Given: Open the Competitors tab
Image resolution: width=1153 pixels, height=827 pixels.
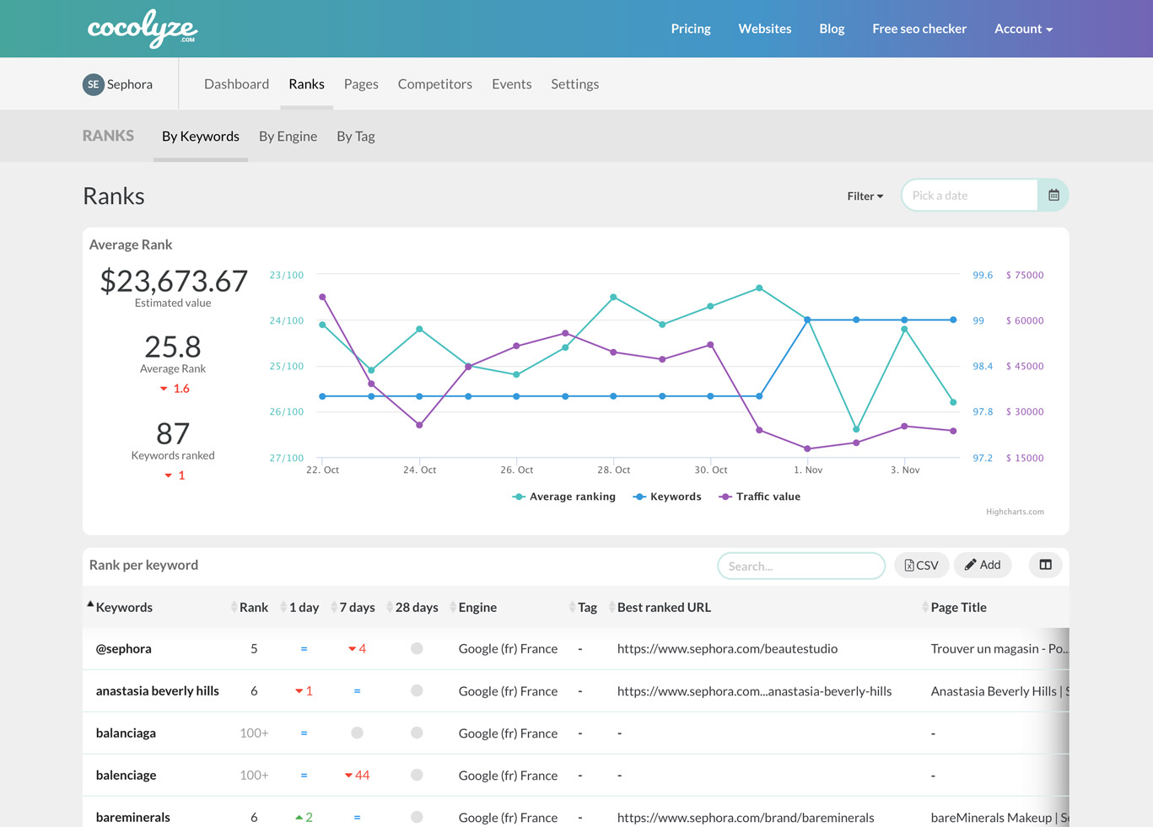Looking at the screenshot, I should coord(435,84).
